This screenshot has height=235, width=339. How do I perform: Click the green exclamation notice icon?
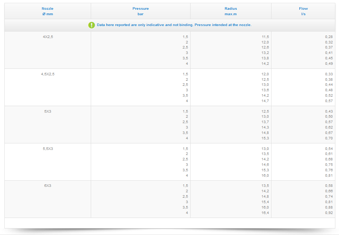pos(91,25)
